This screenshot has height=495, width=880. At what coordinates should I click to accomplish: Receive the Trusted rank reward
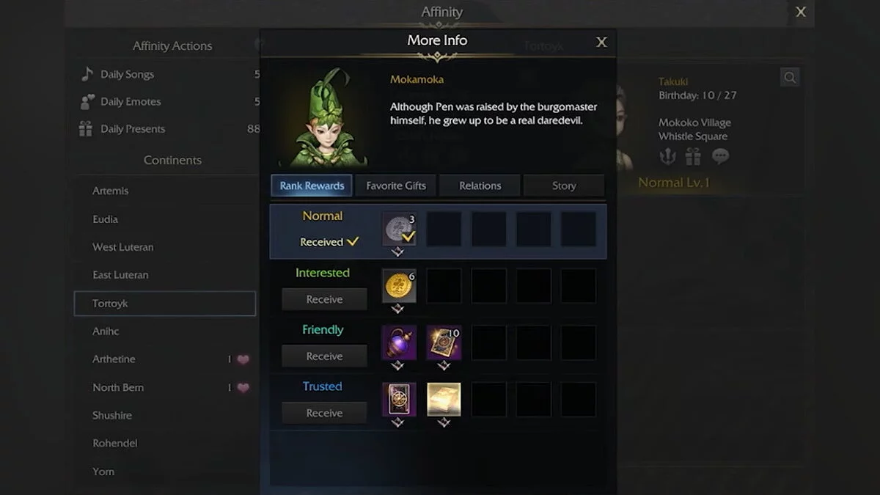point(324,413)
